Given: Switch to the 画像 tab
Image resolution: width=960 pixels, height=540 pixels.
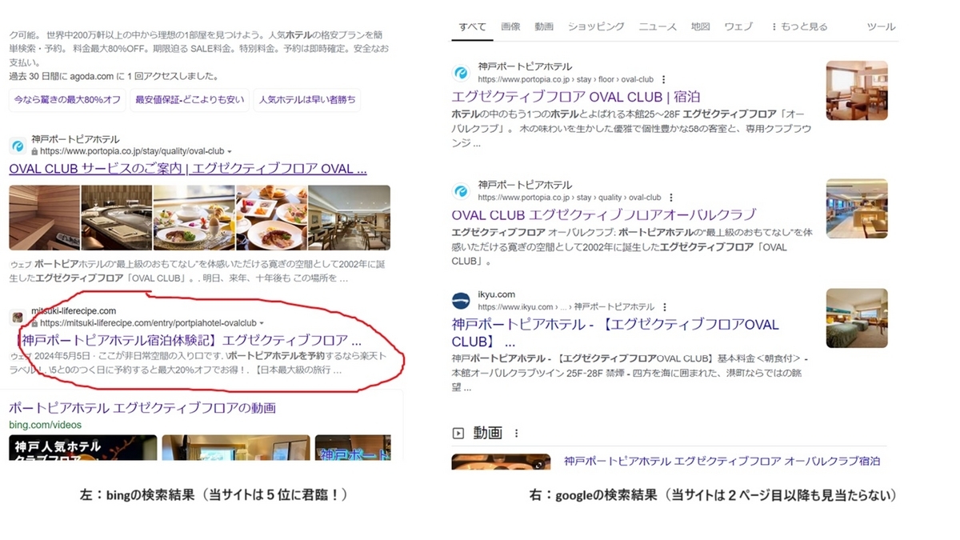Looking at the screenshot, I should [510, 26].
